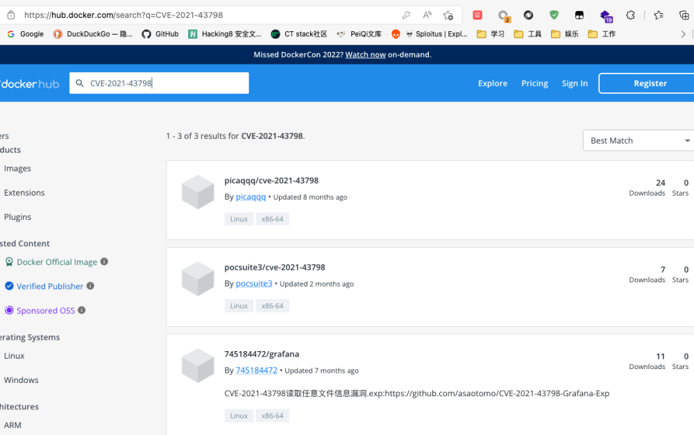The width and height of the screenshot is (694, 435).
Task: Follow the Watch now link
Action: [365, 55]
